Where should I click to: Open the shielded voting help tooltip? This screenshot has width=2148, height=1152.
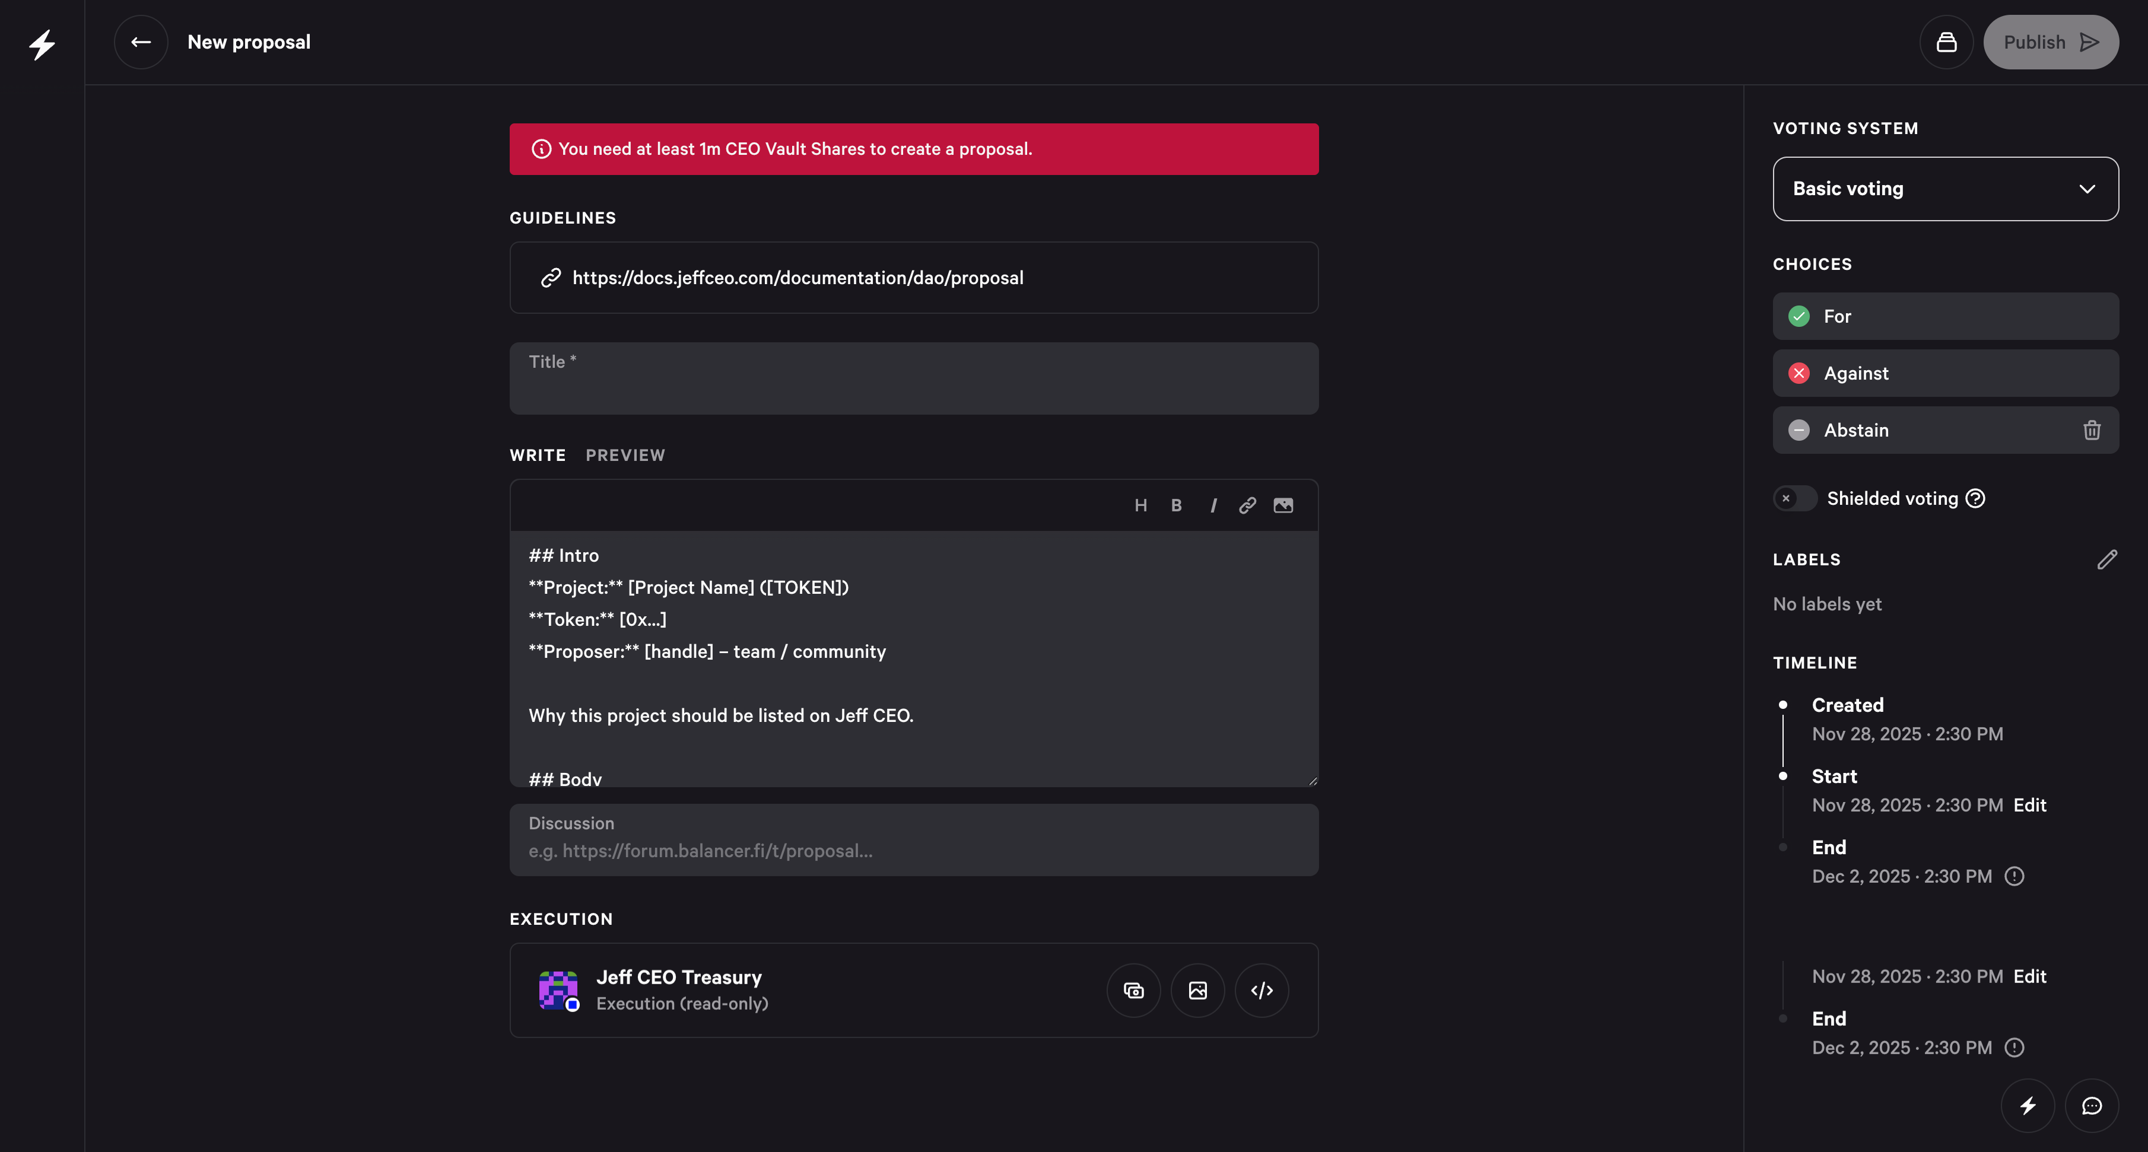point(1975,498)
